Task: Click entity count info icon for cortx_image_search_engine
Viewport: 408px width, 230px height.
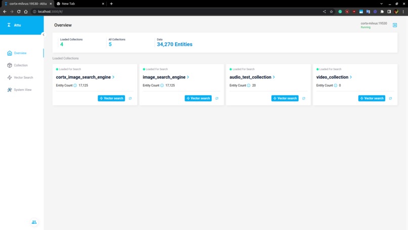Action: (x=75, y=85)
